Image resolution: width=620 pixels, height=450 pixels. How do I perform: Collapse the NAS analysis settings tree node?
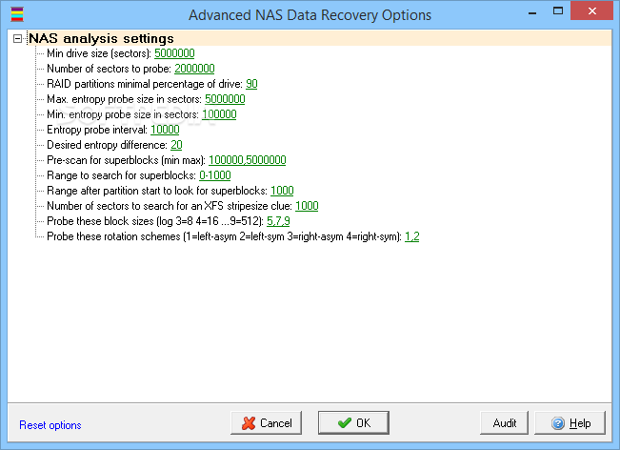point(17,38)
